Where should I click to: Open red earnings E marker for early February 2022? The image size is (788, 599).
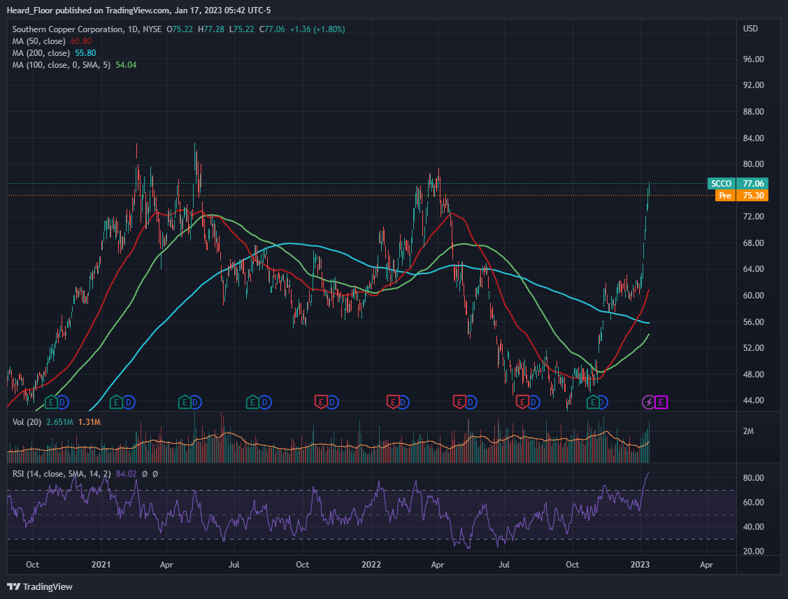(x=392, y=402)
